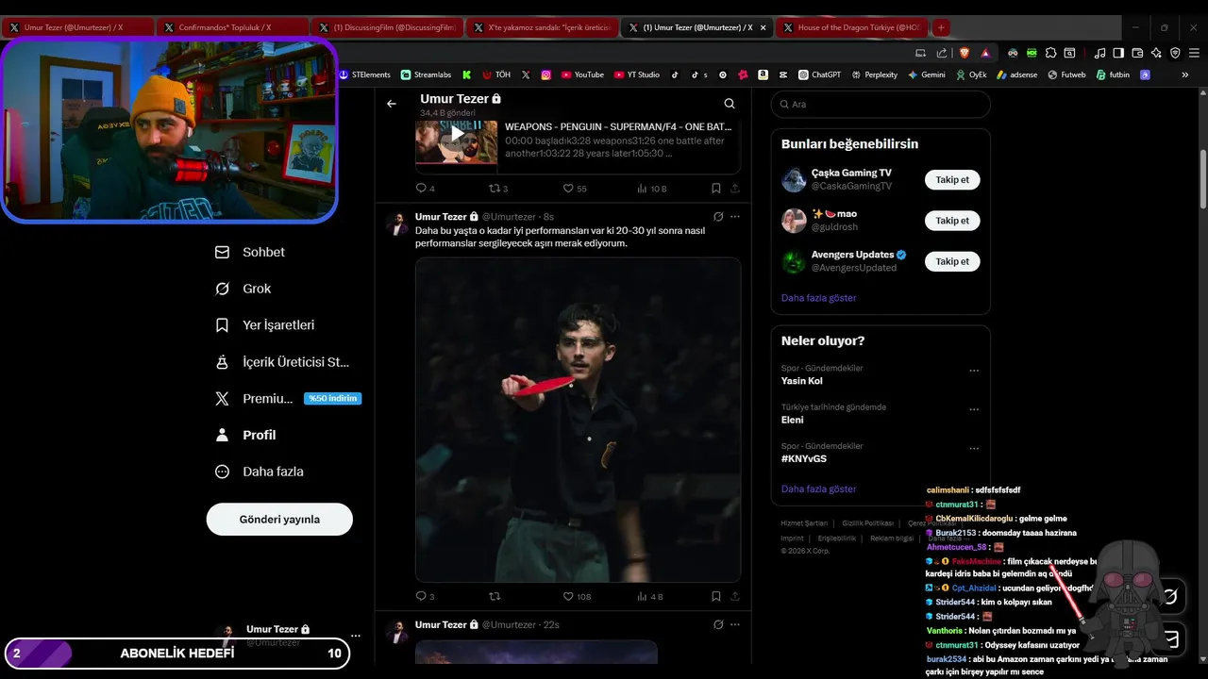The height and width of the screenshot is (679, 1208).
Task: Go to Profil in the sidebar
Action: (x=246, y=435)
